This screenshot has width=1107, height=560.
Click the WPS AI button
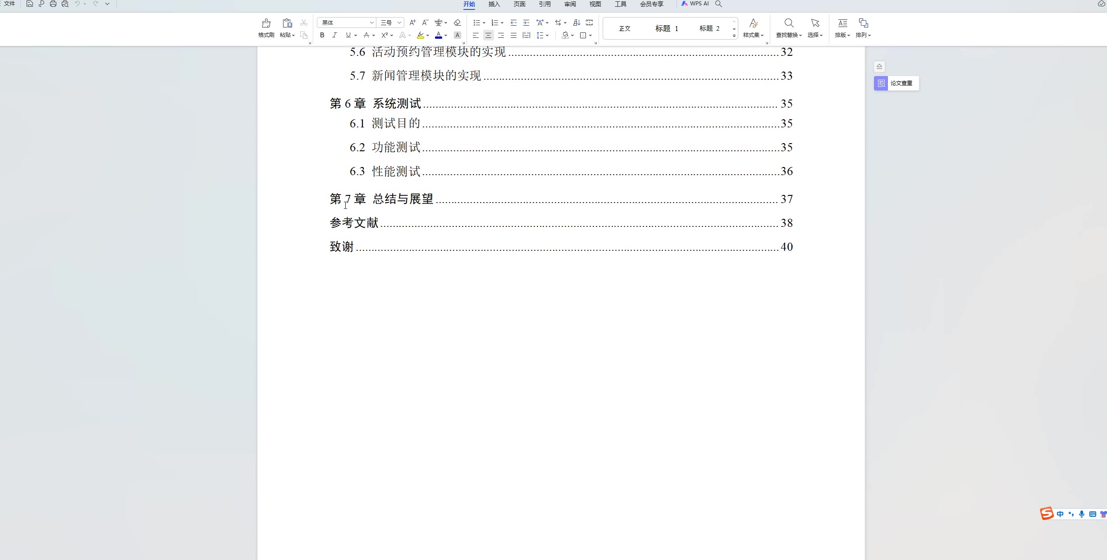click(x=695, y=4)
